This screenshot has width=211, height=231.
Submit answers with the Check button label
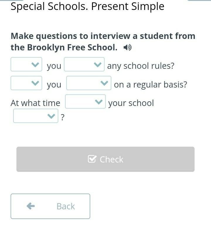tap(111, 159)
